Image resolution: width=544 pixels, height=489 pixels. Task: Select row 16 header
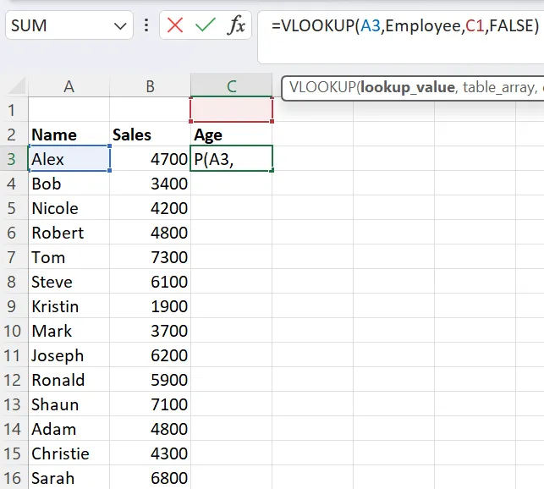14,478
